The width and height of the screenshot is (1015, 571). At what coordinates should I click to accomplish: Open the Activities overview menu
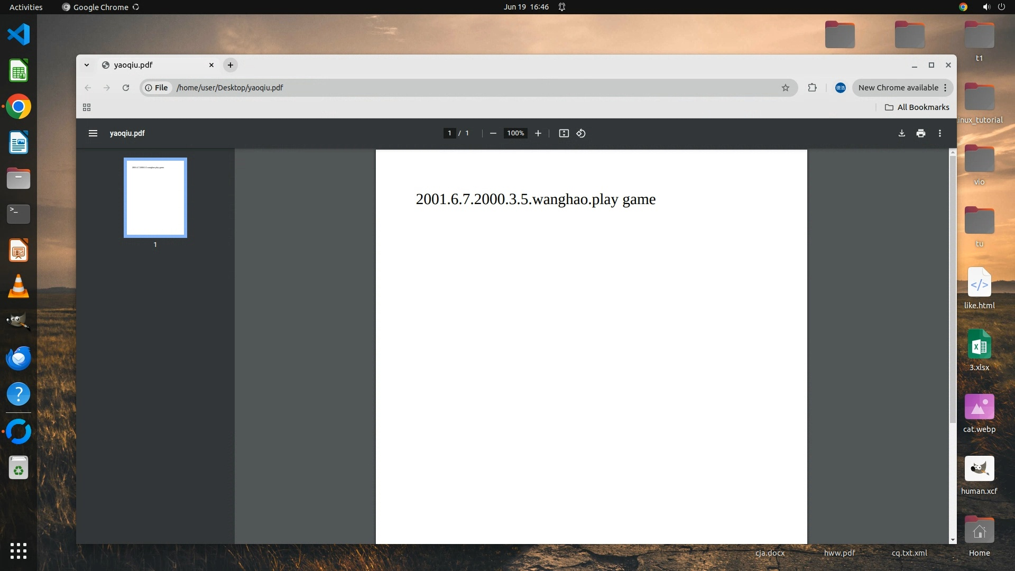click(x=26, y=7)
